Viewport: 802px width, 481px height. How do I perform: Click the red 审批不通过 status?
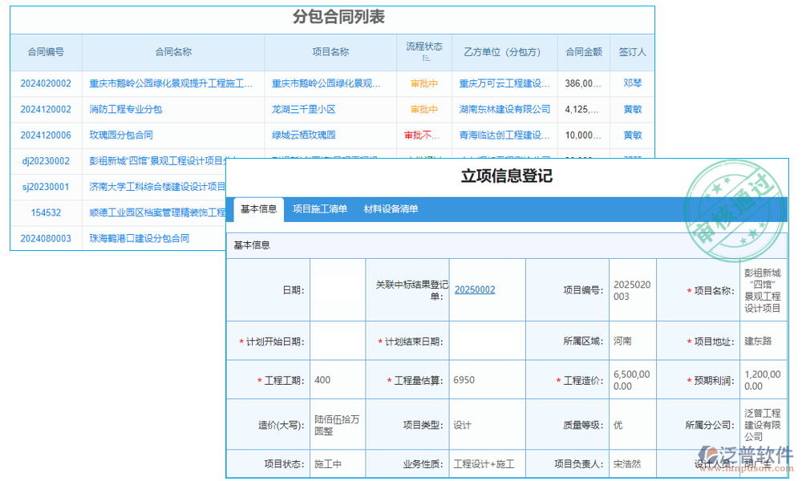(423, 135)
